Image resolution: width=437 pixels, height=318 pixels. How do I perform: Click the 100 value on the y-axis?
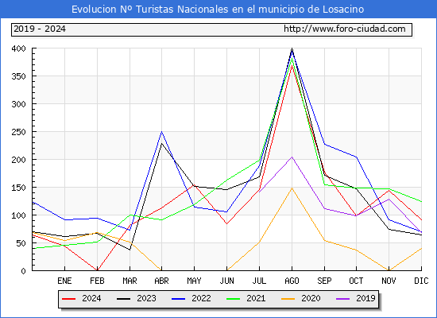tap(19, 215)
